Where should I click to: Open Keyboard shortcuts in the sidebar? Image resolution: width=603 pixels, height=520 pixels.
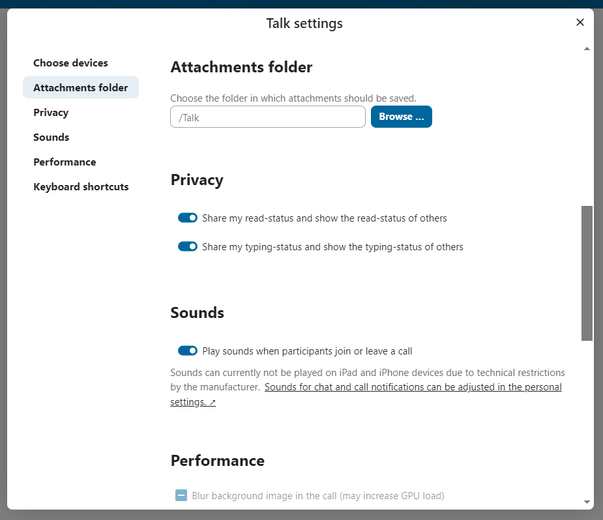click(x=81, y=187)
